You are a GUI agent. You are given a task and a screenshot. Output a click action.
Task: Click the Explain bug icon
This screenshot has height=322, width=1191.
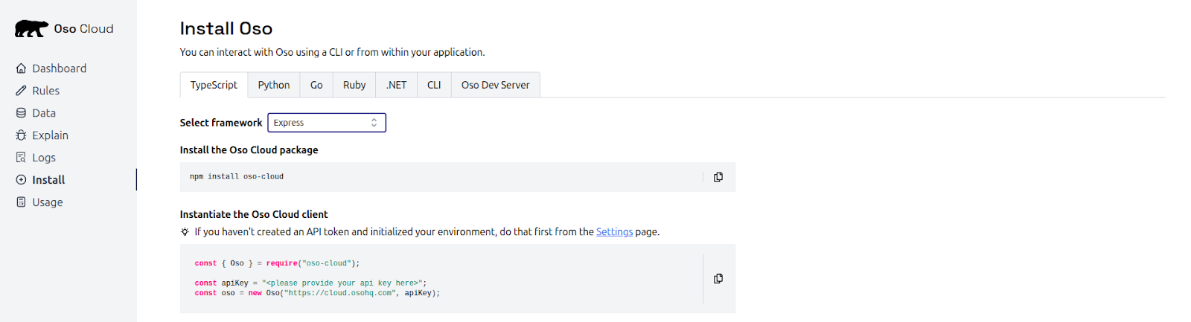click(21, 135)
